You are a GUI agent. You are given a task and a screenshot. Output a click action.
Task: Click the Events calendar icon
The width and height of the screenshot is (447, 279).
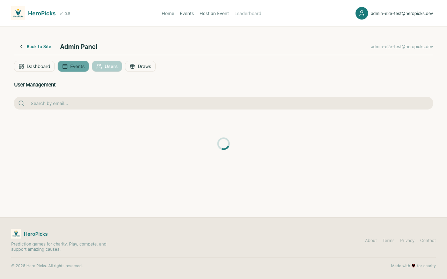[x=65, y=66]
